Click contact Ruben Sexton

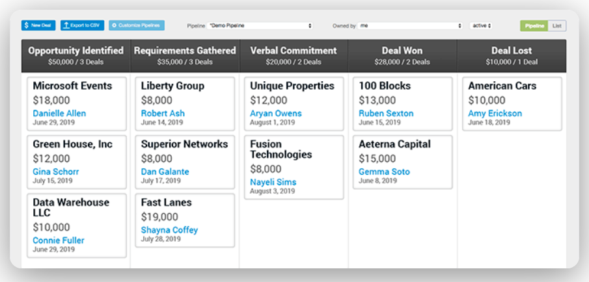click(x=385, y=113)
